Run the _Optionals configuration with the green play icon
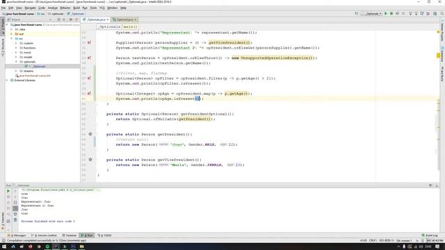The height and width of the screenshot is (250, 445). tap(386, 14)
